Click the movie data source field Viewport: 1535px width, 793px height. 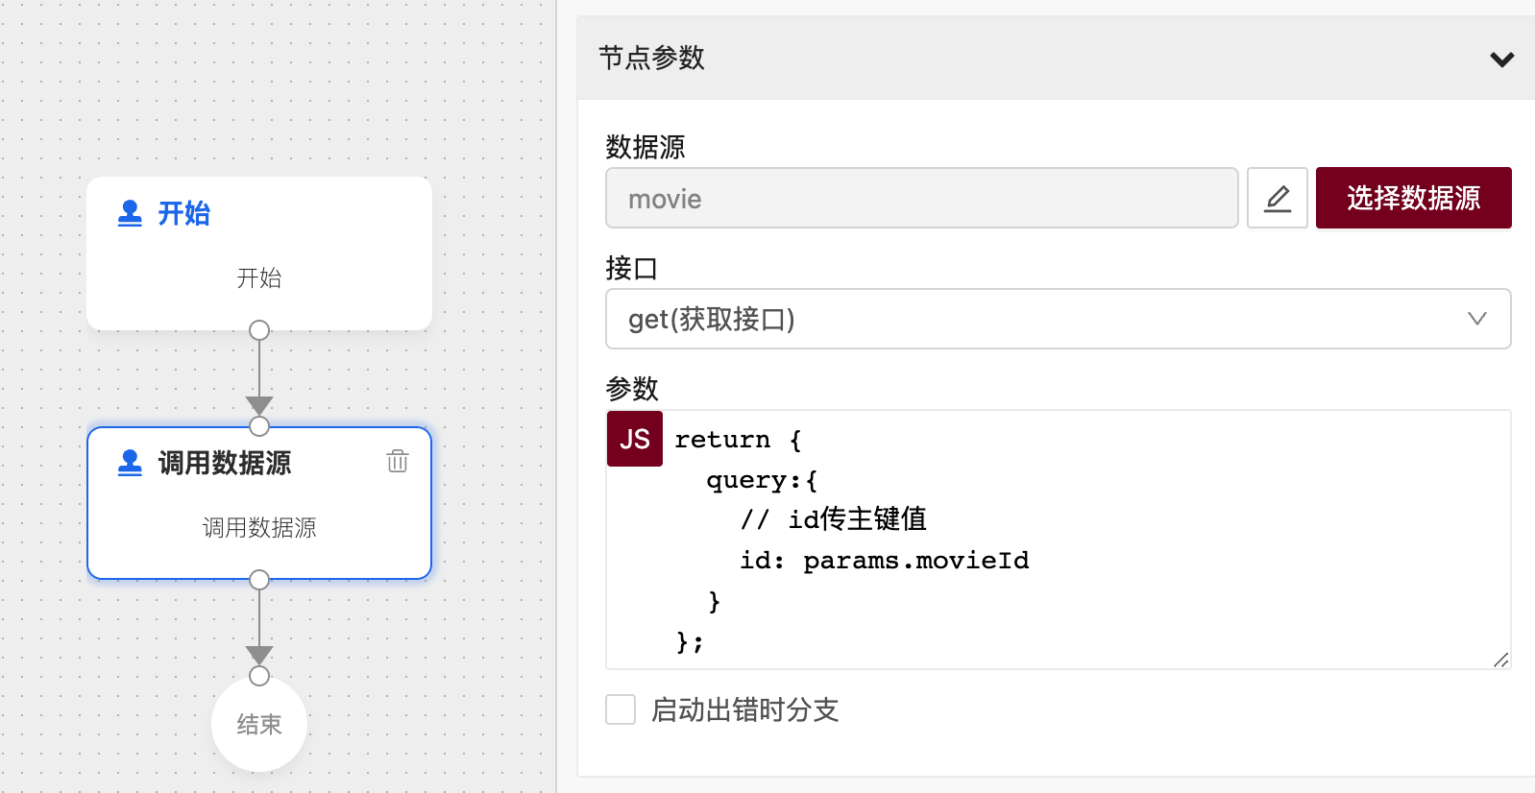point(920,199)
